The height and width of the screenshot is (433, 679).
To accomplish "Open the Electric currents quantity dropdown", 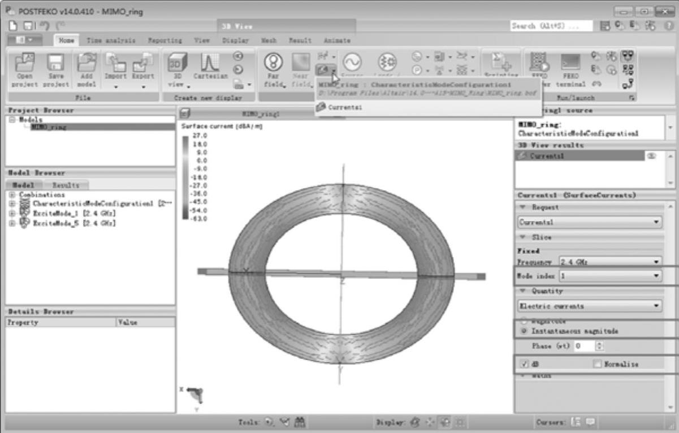I will [x=590, y=306].
